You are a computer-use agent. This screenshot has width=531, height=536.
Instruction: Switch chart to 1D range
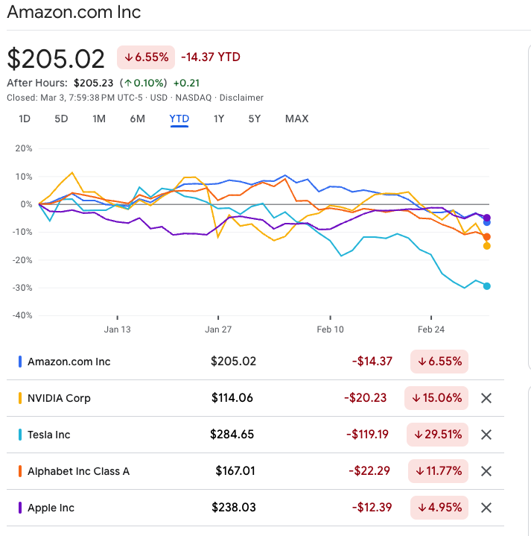25,119
